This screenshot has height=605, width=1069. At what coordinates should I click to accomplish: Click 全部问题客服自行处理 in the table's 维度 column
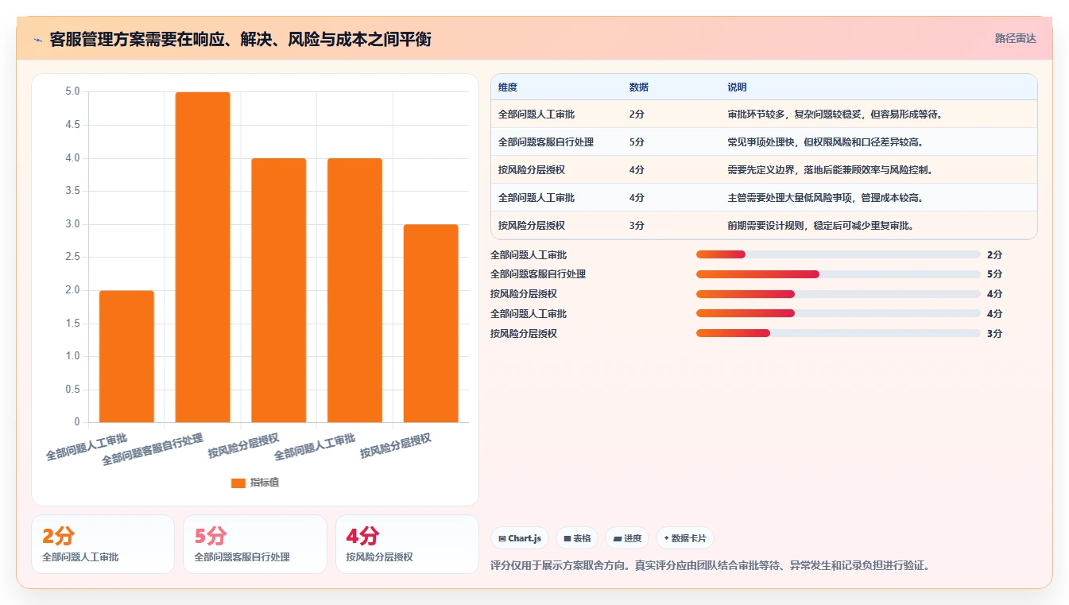(546, 142)
